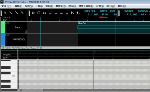
Task: Select the arrow pointer tool
Action: [x=5, y=13]
